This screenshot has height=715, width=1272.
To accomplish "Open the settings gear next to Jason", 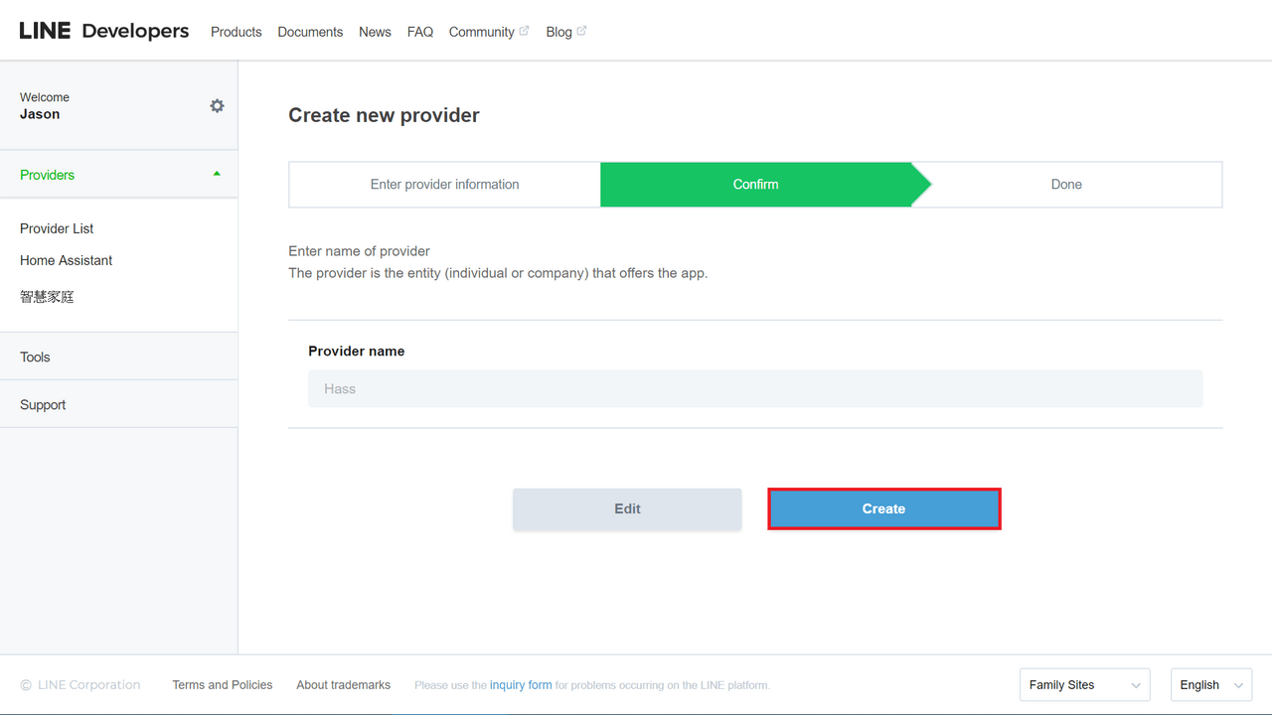I will click(x=217, y=106).
